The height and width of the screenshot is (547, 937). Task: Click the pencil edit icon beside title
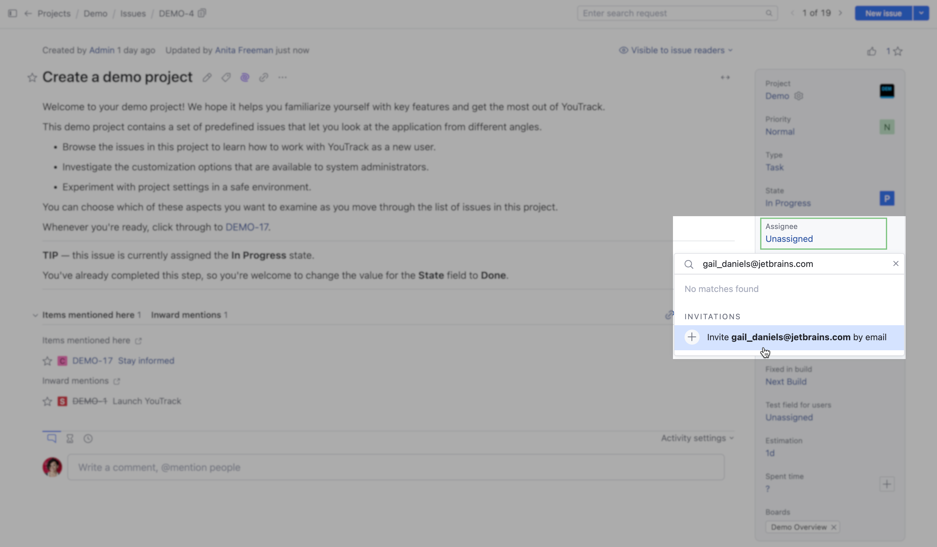(207, 78)
